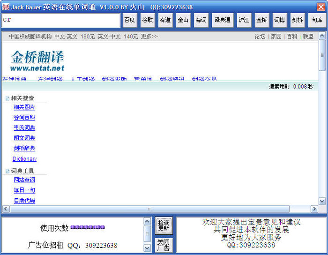Open the 译典通 dictionary lookup
The height and width of the screenshot is (255, 328).
pos(223,20)
